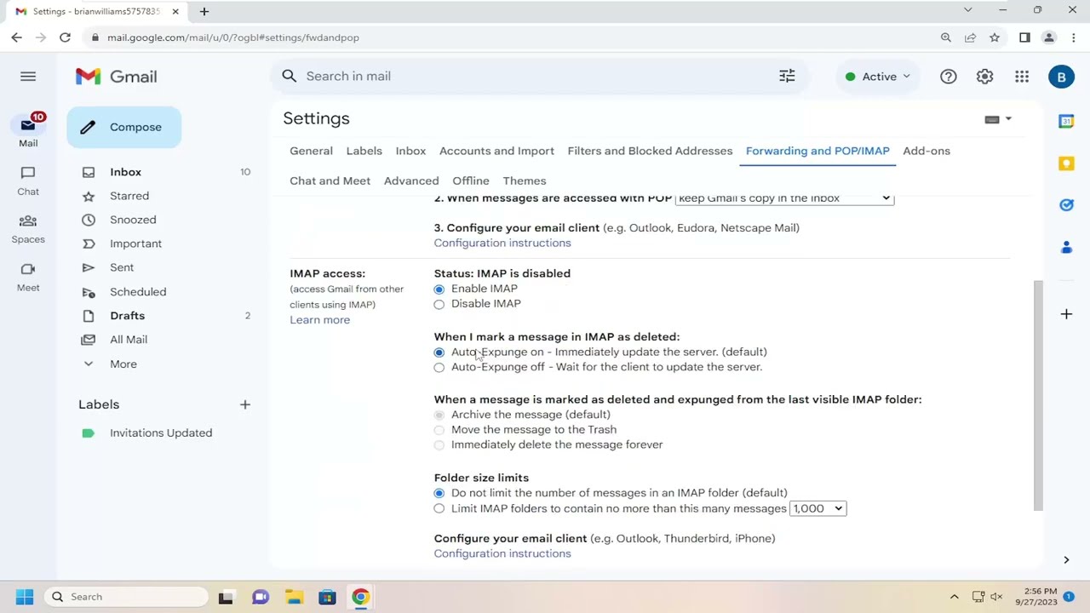The width and height of the screenshot is (1090, 613).
Task: Select Do not limit IMAP folder messages
Action: [x=439, y=493]
